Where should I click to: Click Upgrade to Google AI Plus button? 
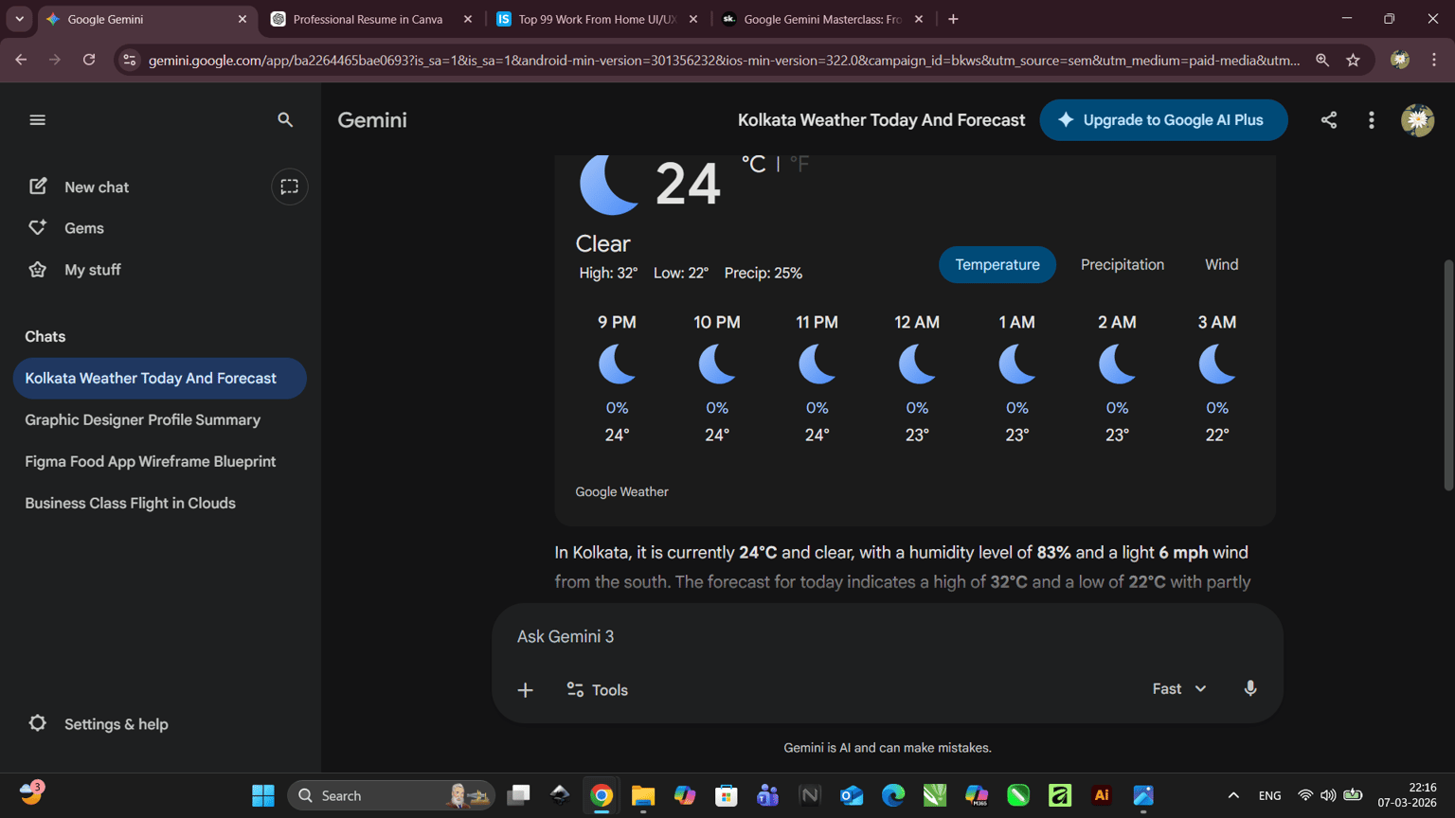pyautogui.click(x=1163, y=120)
